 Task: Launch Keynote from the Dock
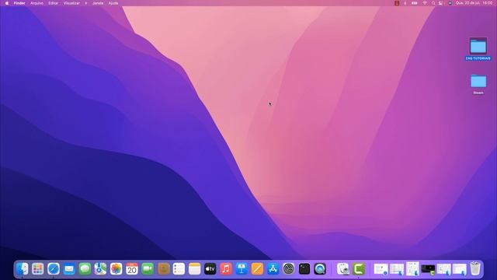(242, 269)
